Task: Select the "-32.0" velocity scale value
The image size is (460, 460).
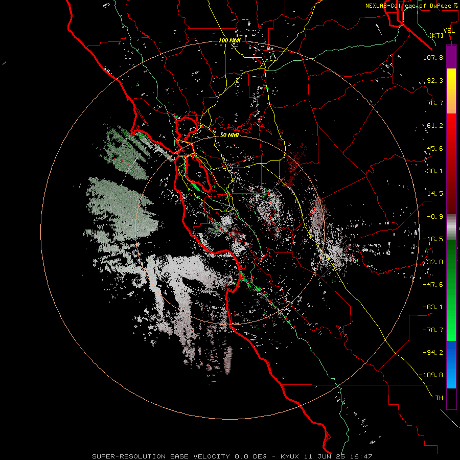Action: (433, 262)
